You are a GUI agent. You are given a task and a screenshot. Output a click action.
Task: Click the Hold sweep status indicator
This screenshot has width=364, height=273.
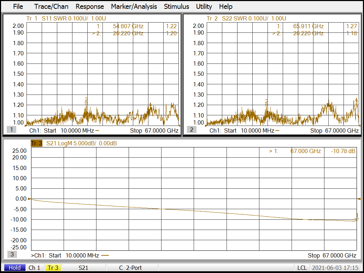tap(14, 268)
